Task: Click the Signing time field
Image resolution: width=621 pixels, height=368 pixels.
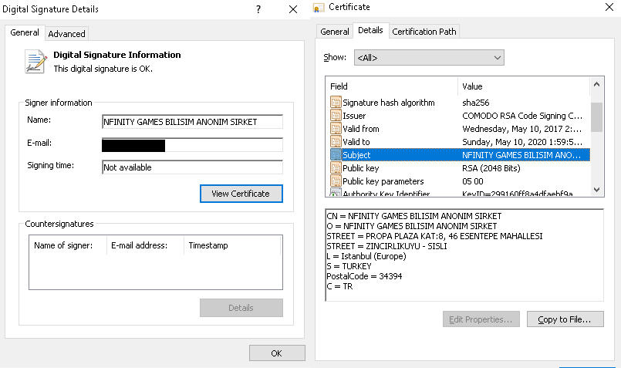Action: 192,167
